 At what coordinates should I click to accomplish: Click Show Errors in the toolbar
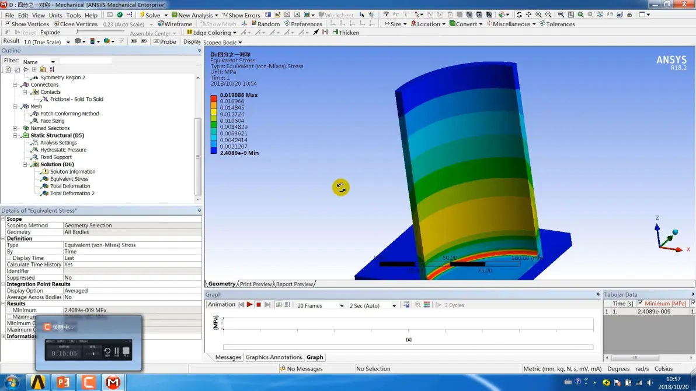point(241,15)
